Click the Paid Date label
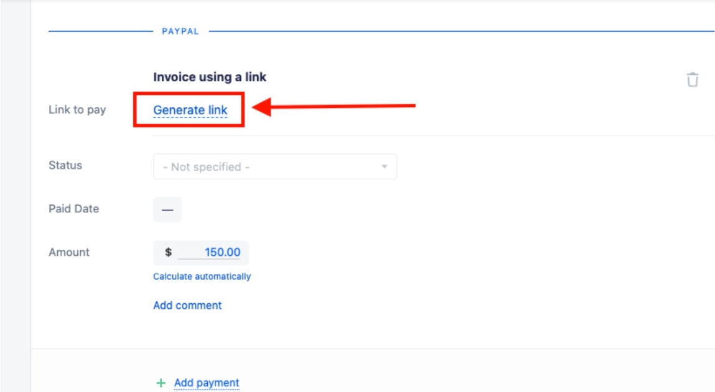This screenshot has height=392, width=715. pos(74,209)
